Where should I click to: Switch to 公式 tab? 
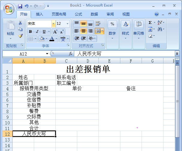[78, 14]
